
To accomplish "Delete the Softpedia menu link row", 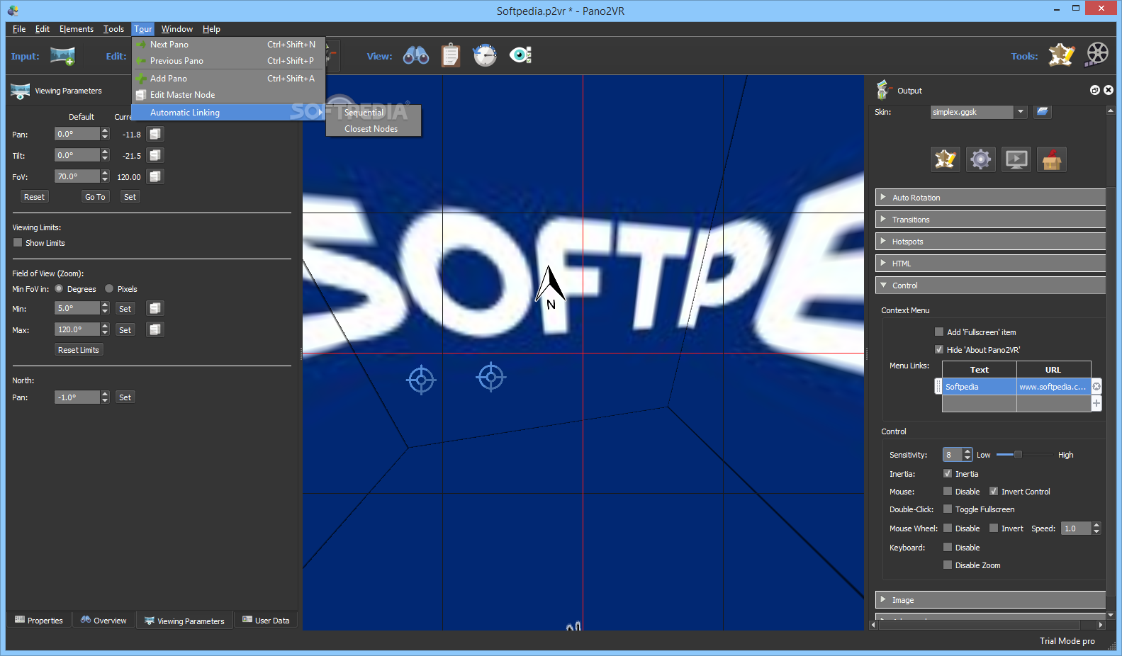I will tap(1096, 387).
